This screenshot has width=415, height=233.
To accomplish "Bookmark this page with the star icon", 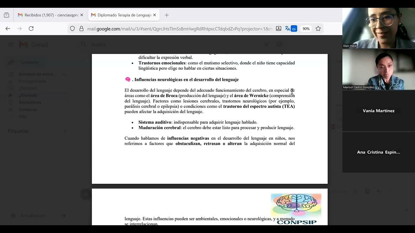I will point(318,28).
